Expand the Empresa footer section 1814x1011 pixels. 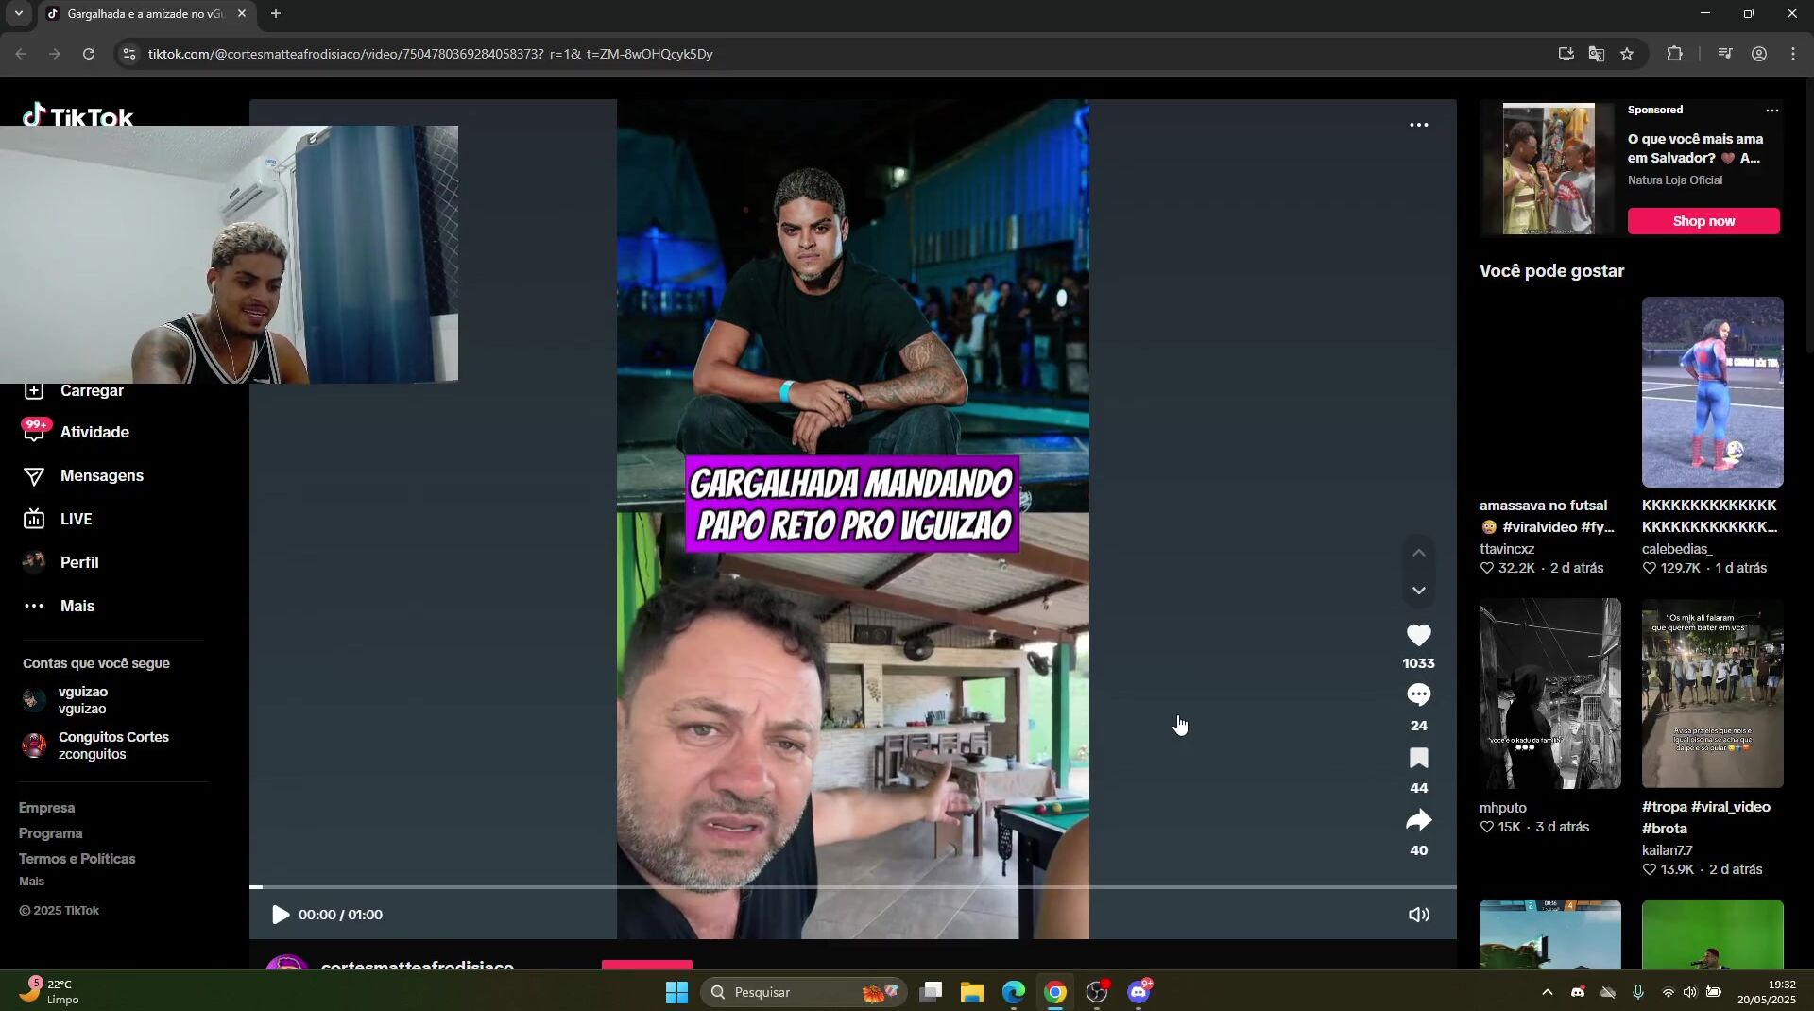[46, 808]
